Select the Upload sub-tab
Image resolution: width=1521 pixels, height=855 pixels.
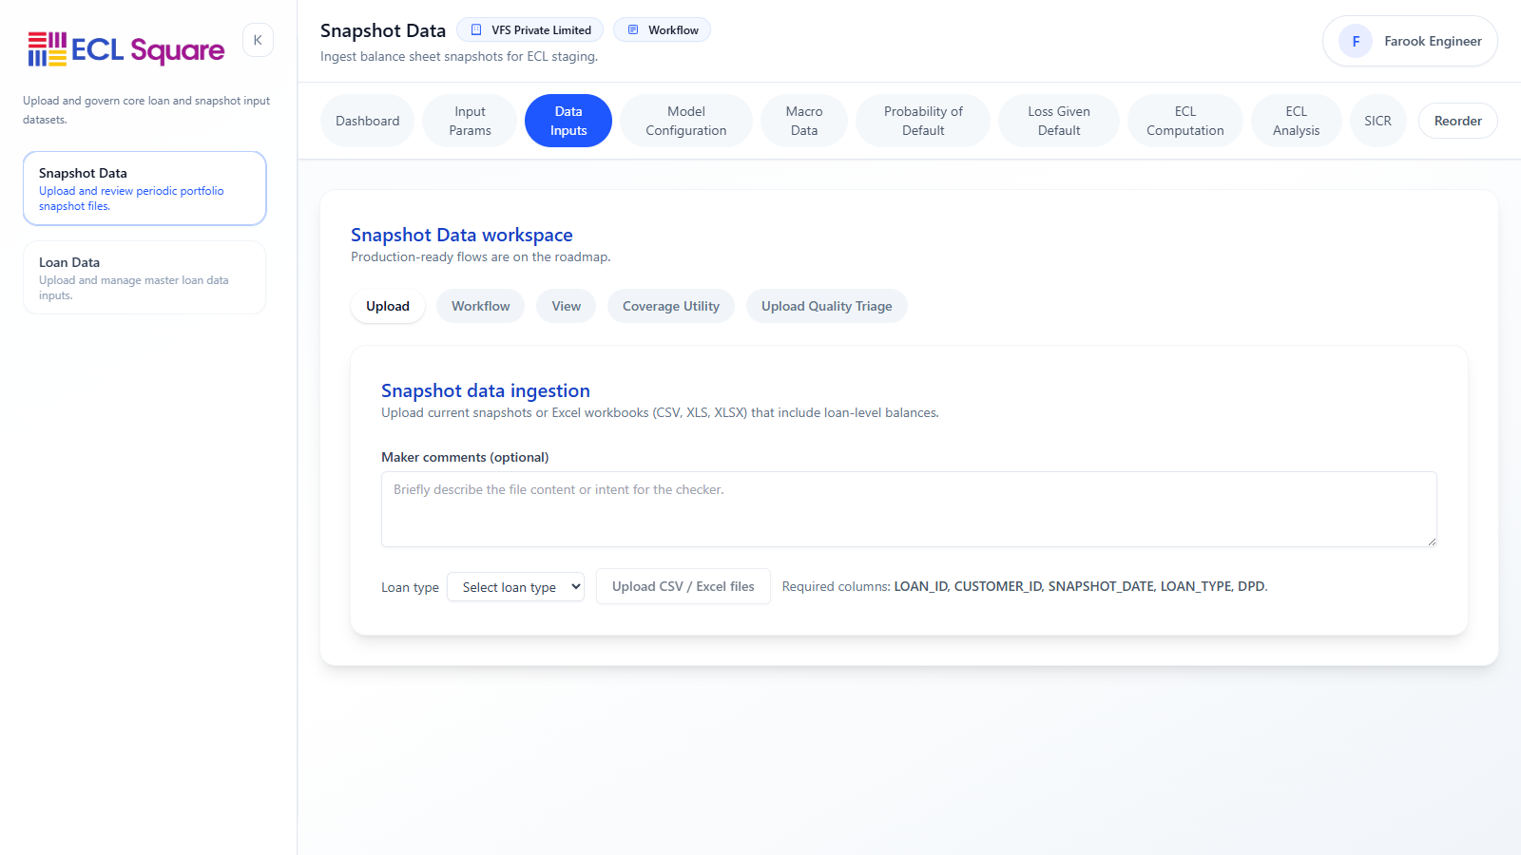point(388,306)
